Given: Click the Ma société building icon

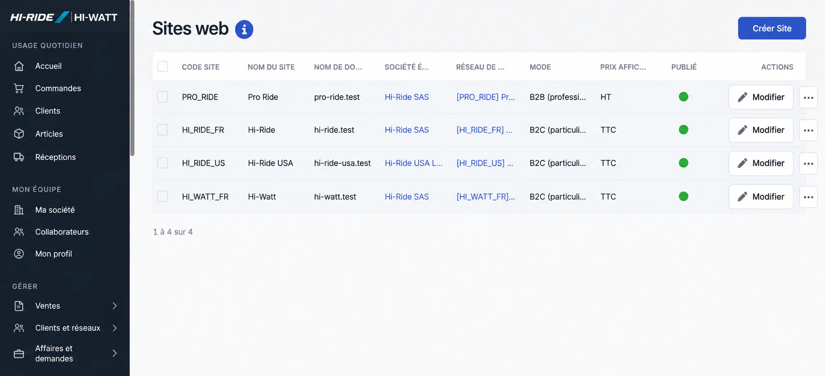Looking at the screenshot, I should 19,210.
